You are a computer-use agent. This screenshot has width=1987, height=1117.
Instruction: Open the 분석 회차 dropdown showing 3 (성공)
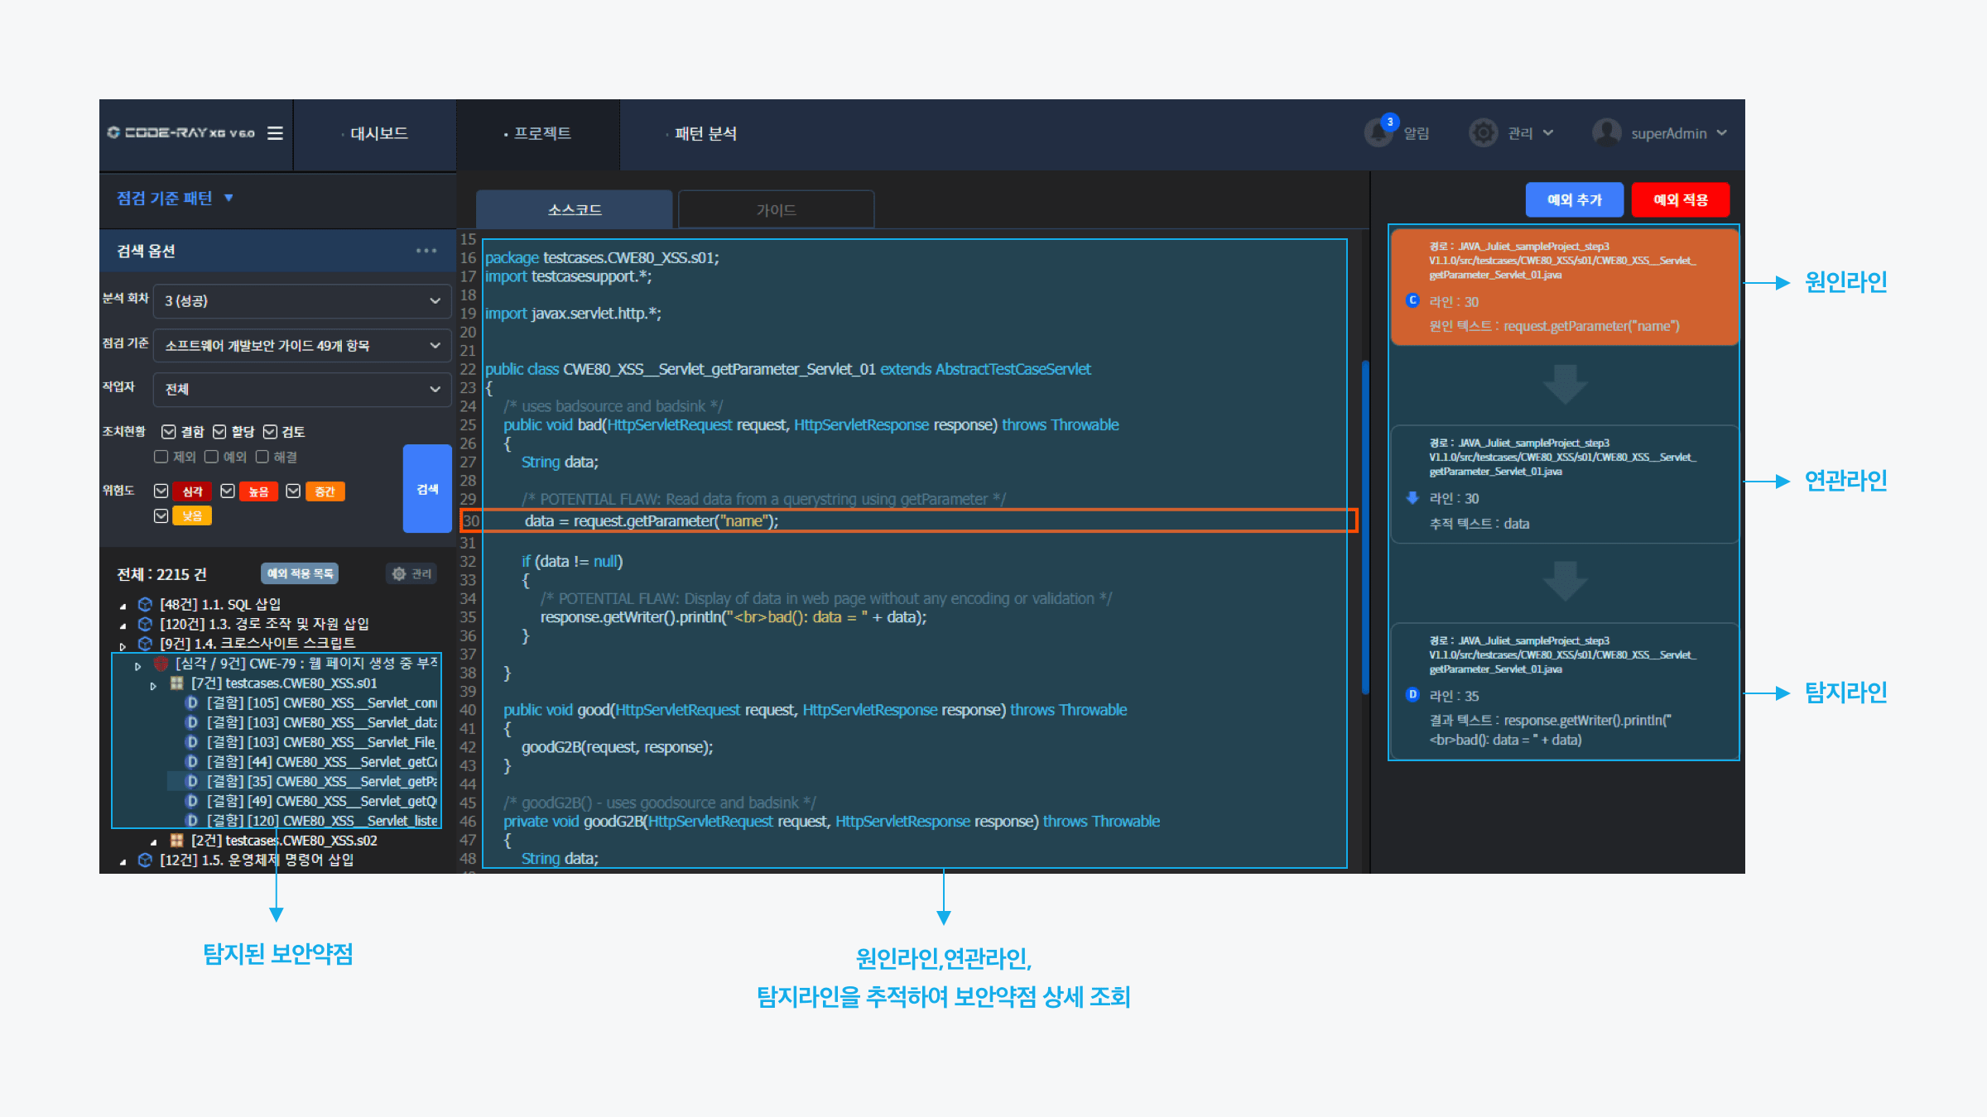302,300
